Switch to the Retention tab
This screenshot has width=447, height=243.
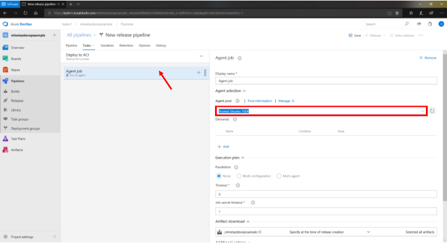click(126, 45)
